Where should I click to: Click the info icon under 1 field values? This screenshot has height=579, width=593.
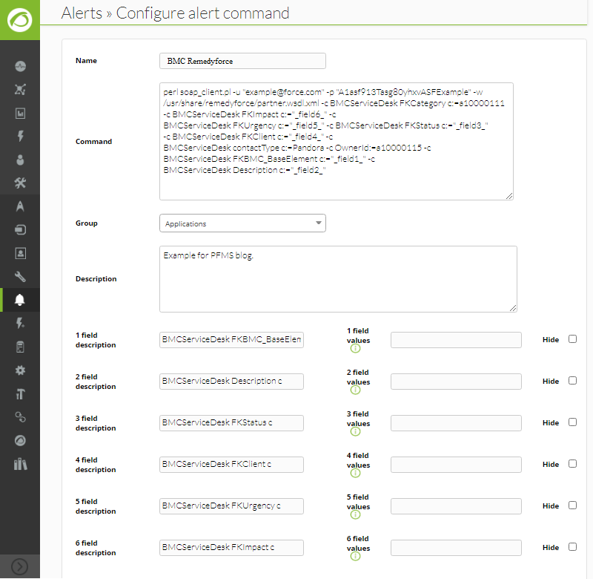pos(355,348)
